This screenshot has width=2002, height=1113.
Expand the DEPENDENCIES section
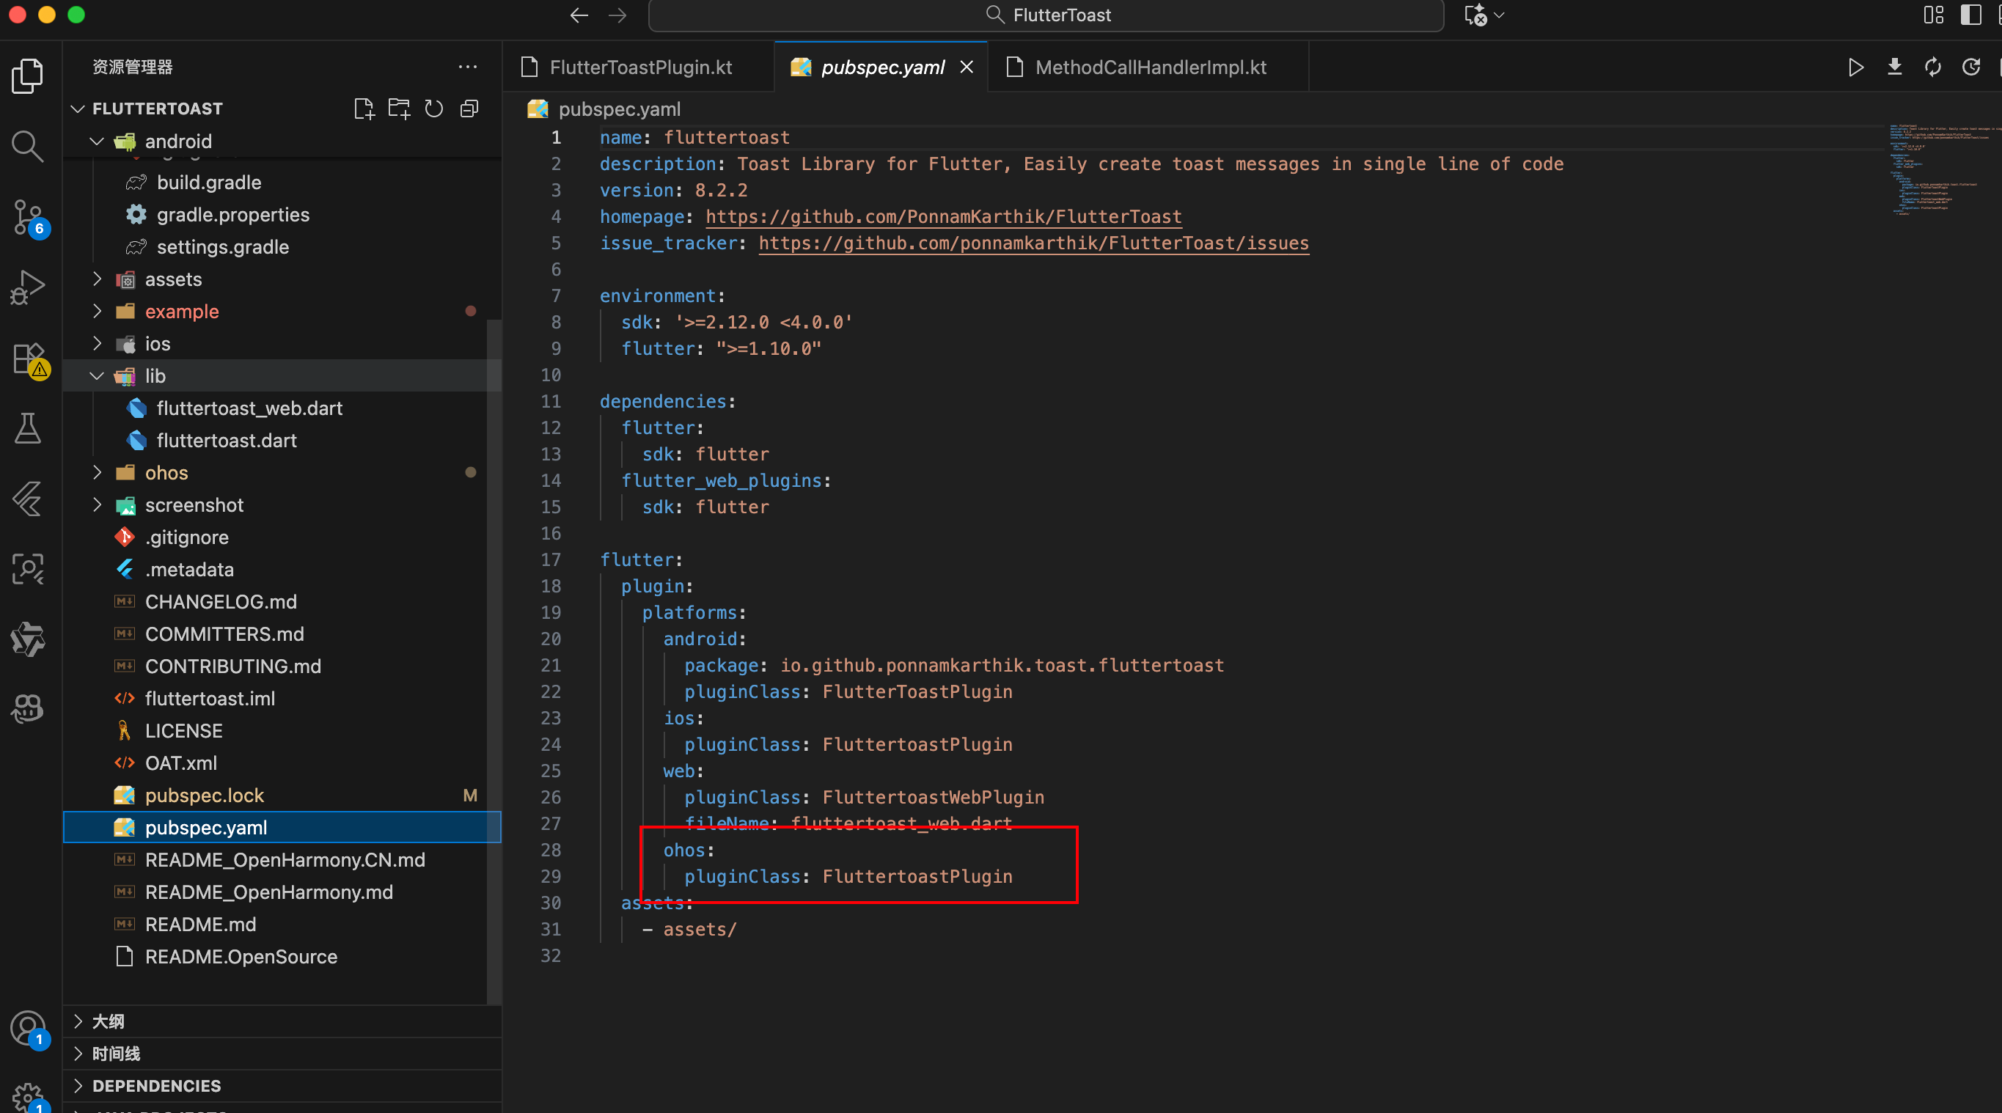(155, 1086)
